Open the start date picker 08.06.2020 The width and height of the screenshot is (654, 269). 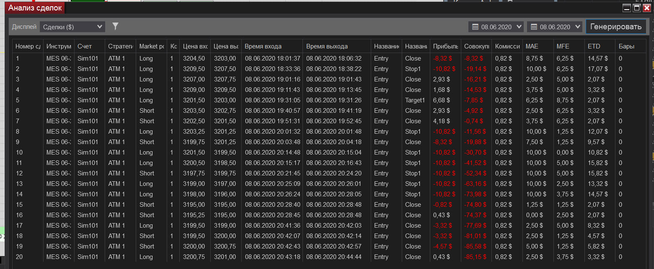click(x=496, y=27)
